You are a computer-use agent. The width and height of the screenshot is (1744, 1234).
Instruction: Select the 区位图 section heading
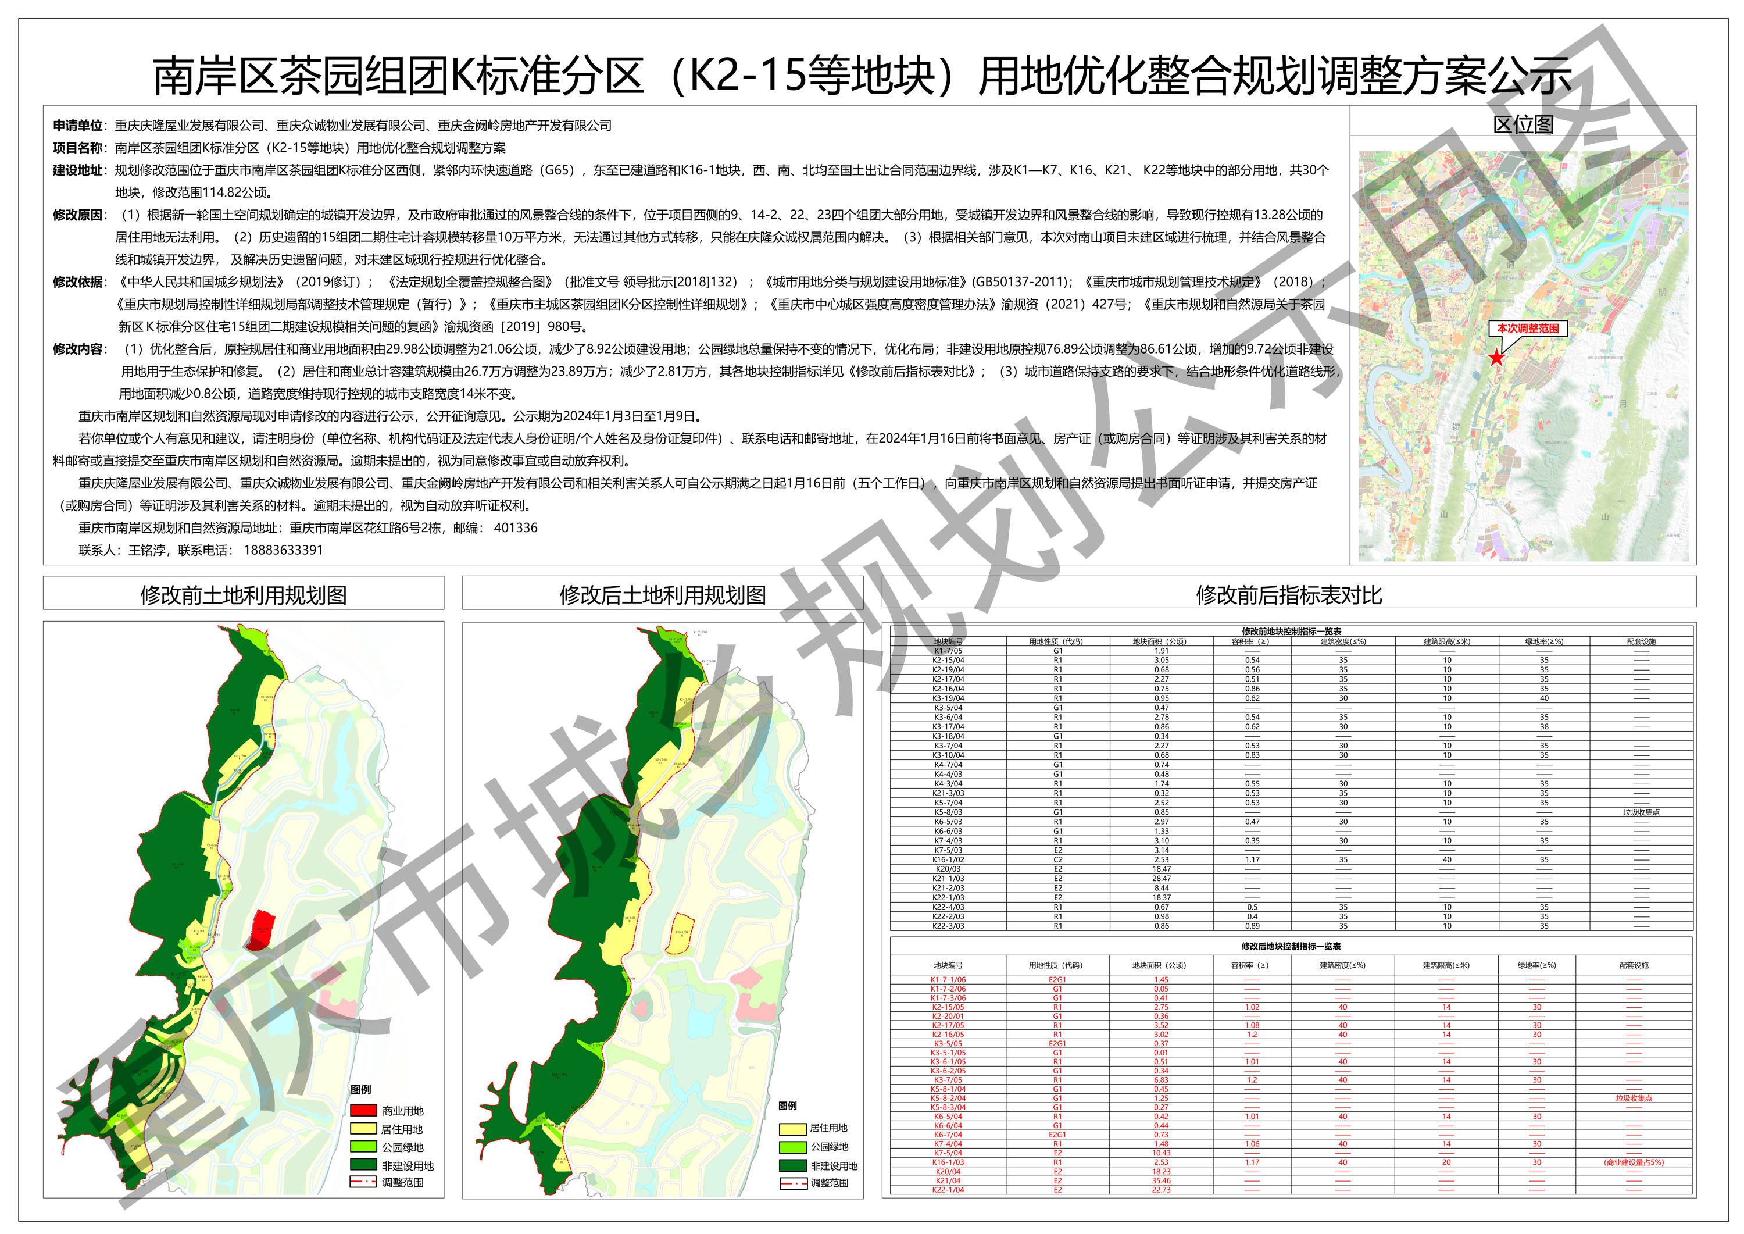click(x=1523, y=123)
